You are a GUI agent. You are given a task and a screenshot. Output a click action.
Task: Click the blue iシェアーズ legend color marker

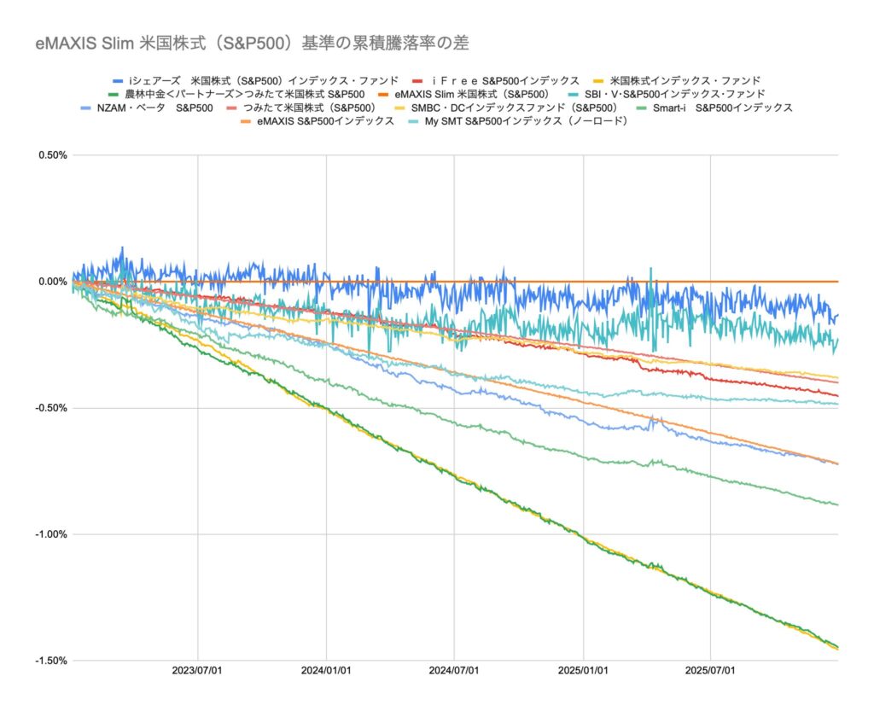tap(117, 80)
